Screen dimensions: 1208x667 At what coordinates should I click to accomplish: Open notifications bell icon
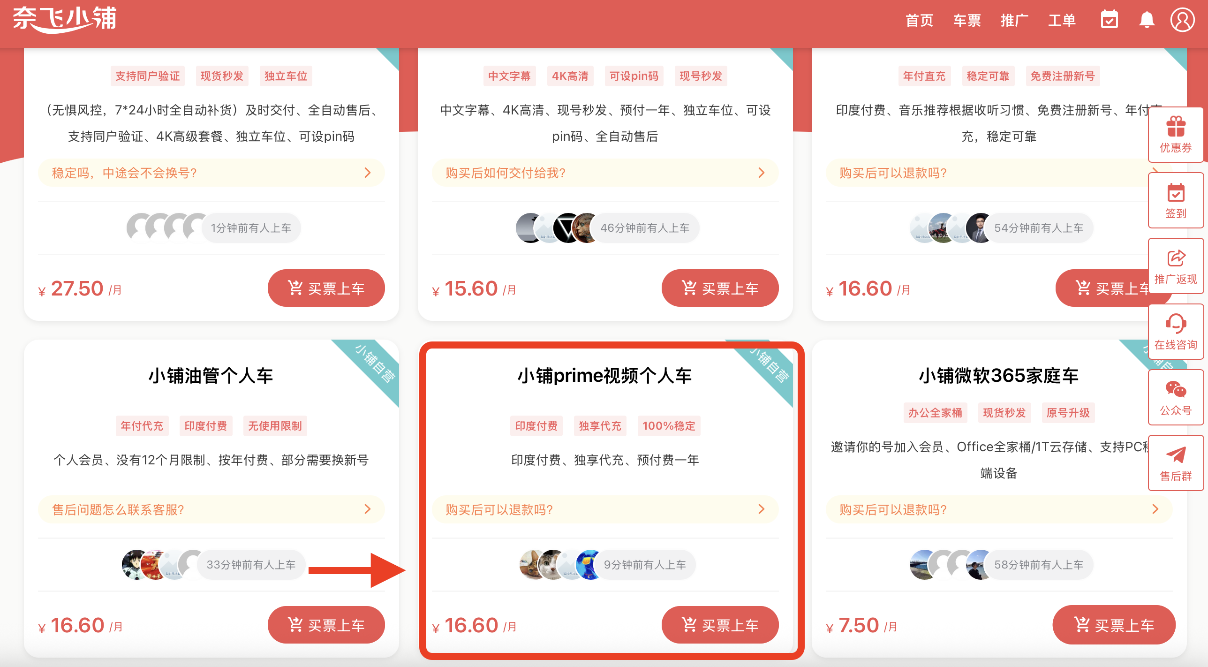[x=1147, y=20]
